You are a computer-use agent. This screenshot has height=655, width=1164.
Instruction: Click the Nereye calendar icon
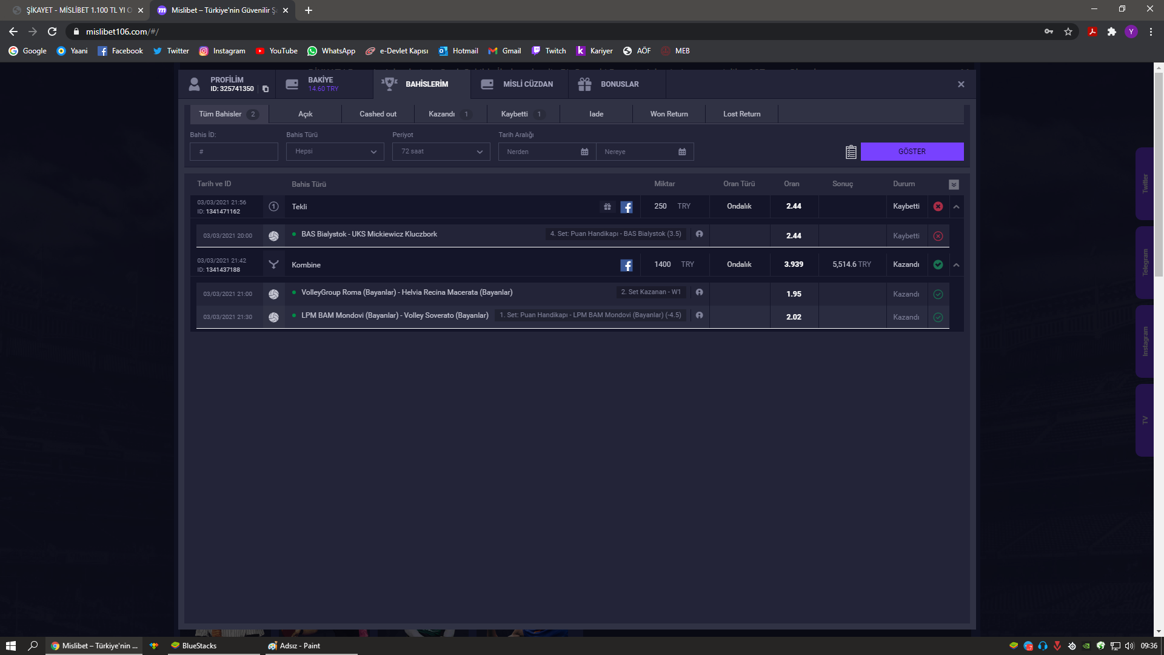click(x=682, y=152)
